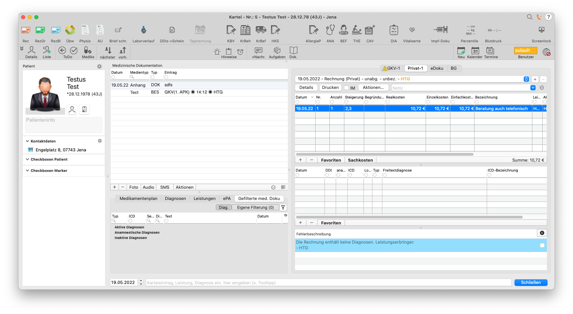The height and width of the screenshot is (314, 573).
Task: Select the radio filter under Steigerung column
Action: point(347,102)
